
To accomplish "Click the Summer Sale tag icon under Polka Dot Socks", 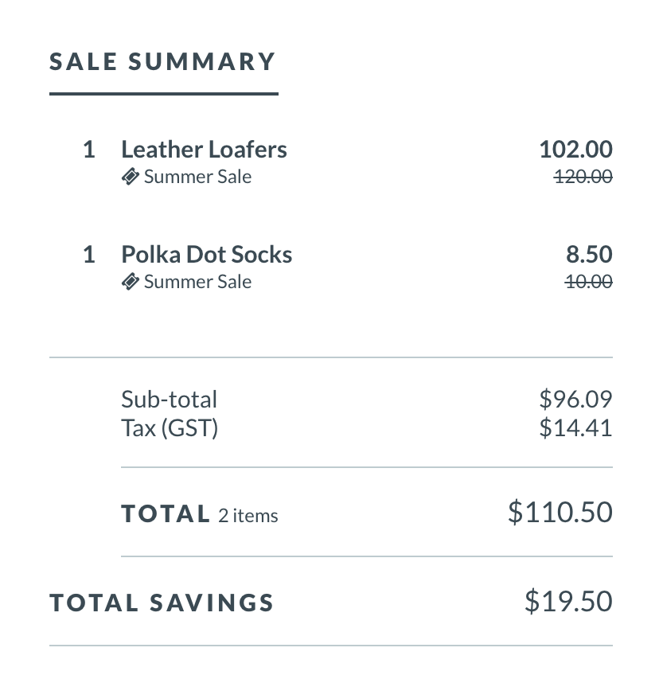I will [x=130, y=282].
